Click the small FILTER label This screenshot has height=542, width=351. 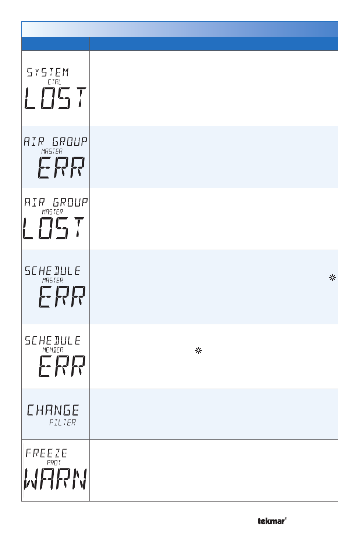point(63,422)
